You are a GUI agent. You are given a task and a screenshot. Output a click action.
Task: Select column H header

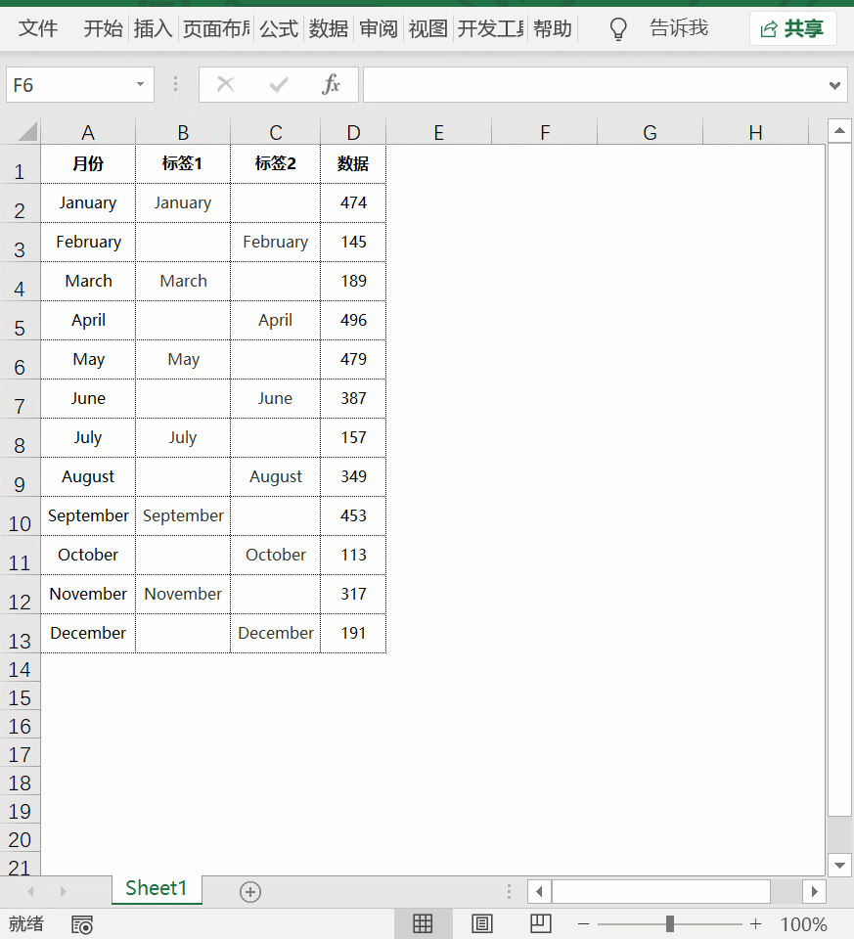click(756, 132)
